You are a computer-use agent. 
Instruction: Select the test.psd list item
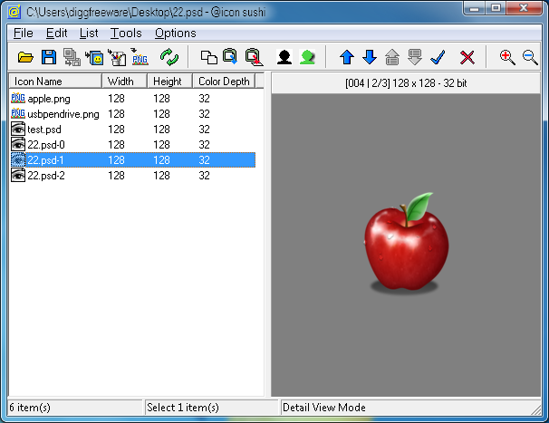point(132,130)
